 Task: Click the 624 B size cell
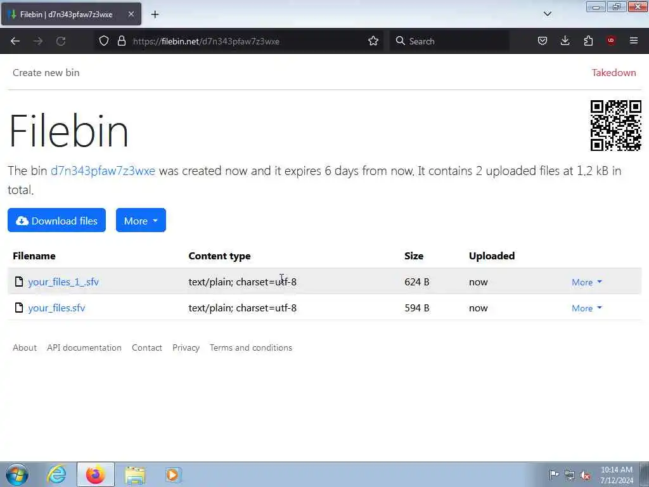point(417,282)
